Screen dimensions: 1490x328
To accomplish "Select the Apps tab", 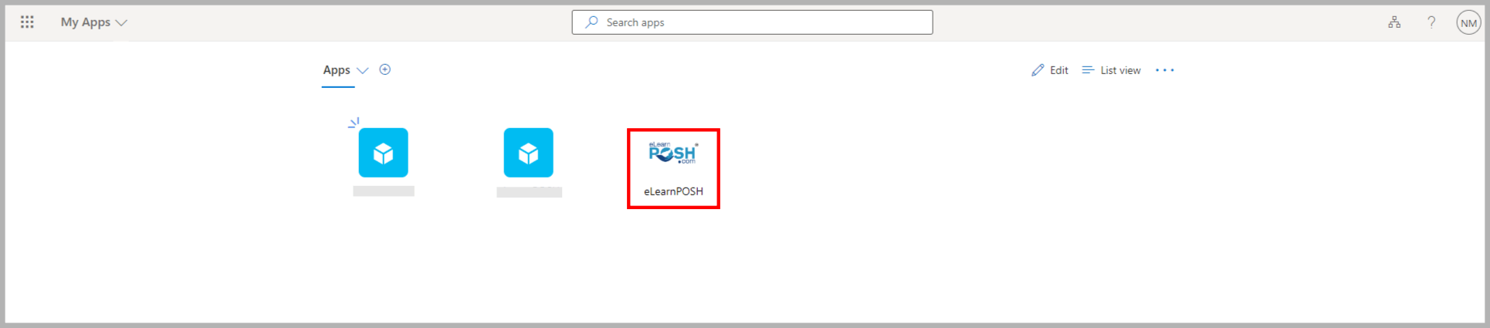I will tap(337, 70).
